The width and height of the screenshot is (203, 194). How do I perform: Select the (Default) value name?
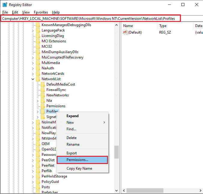[x=135, y=32]
